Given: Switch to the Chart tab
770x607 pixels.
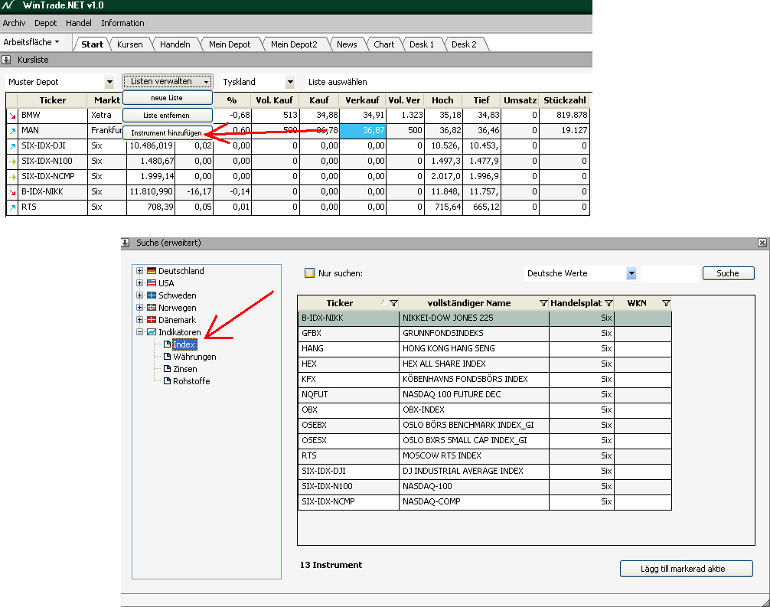Looking at the screenshot, I should (383, 44).
